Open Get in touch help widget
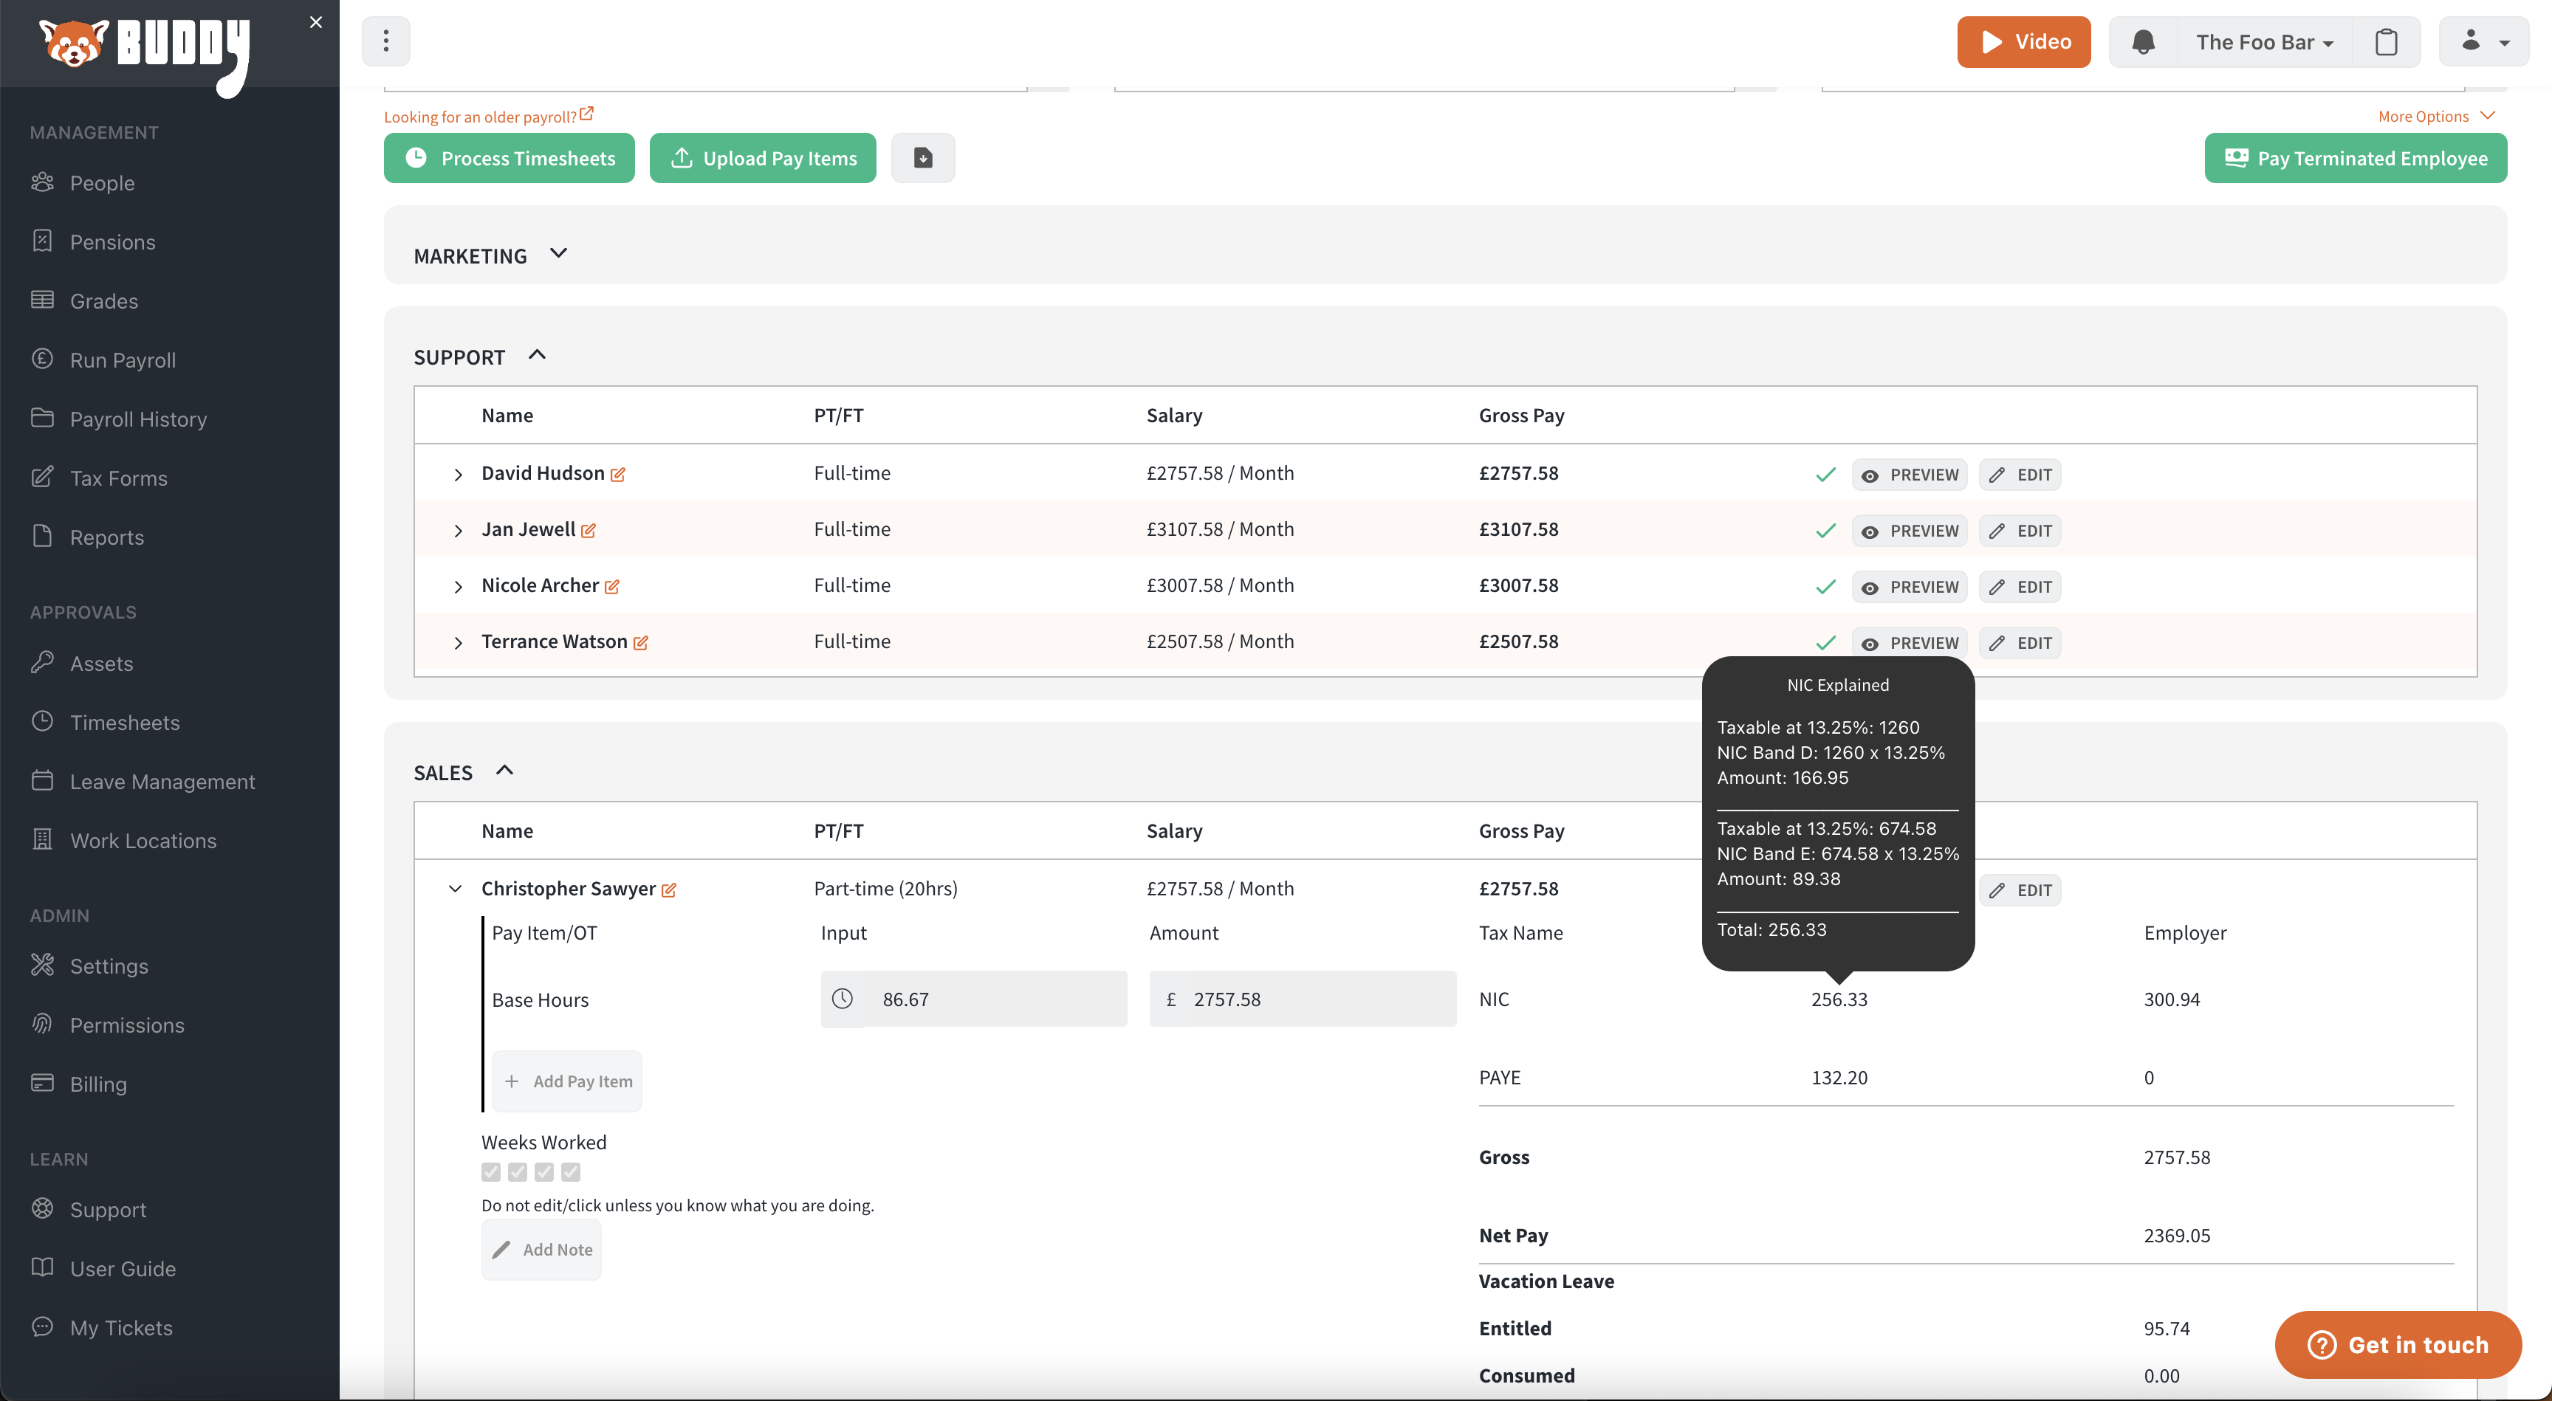 click(2398, 1345)
